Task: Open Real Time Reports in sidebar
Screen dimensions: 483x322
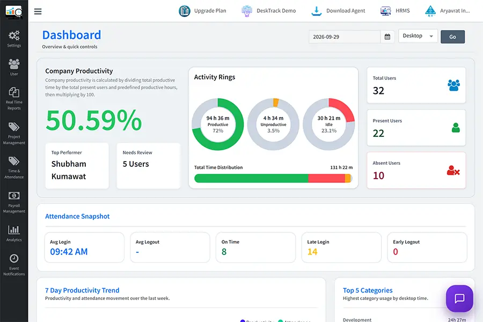Action: click(x=14, y=92)
